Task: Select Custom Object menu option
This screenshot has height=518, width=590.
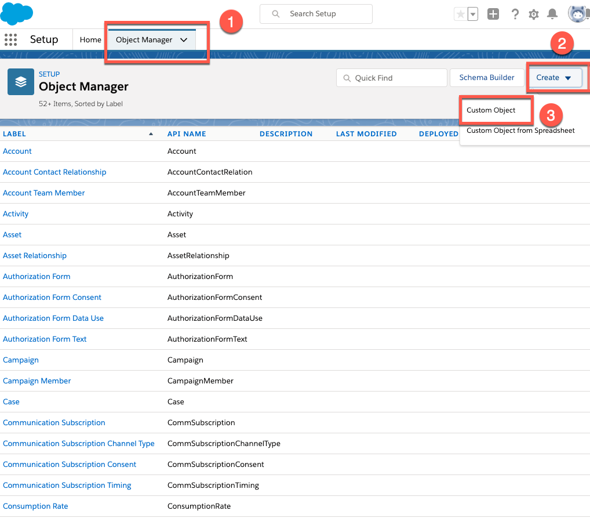Action: pyautogui.click(x=491, y=110)
